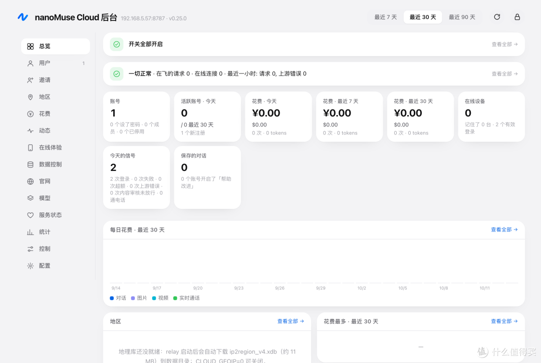Click the green 实时通话 legend swatch
The width and height of the screenshot is (541, 363).
[x=175, y=298]
